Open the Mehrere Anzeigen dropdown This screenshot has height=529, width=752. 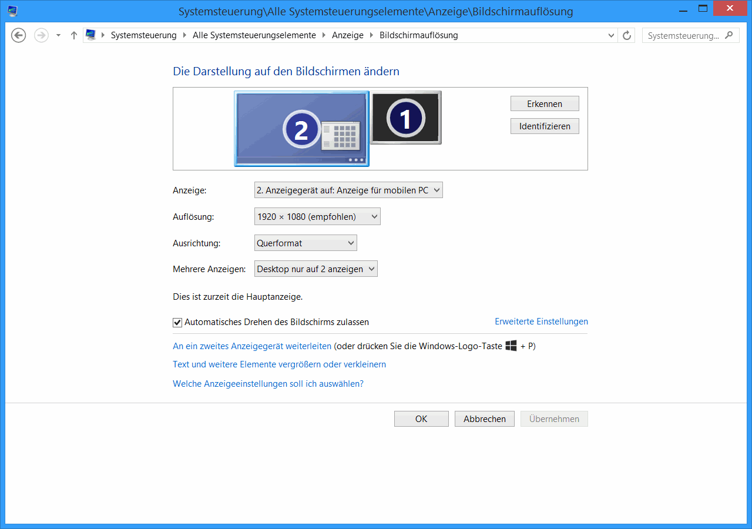[315, 269]
